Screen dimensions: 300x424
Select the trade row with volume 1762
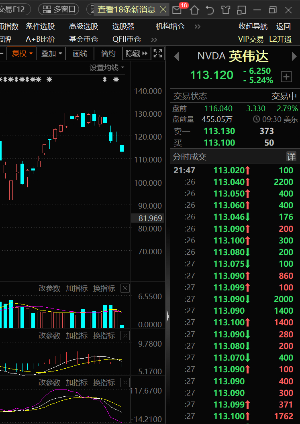tap(235, 416)
